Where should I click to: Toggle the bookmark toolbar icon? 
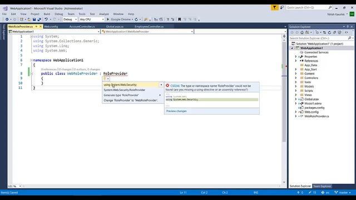tap(179, 19)
